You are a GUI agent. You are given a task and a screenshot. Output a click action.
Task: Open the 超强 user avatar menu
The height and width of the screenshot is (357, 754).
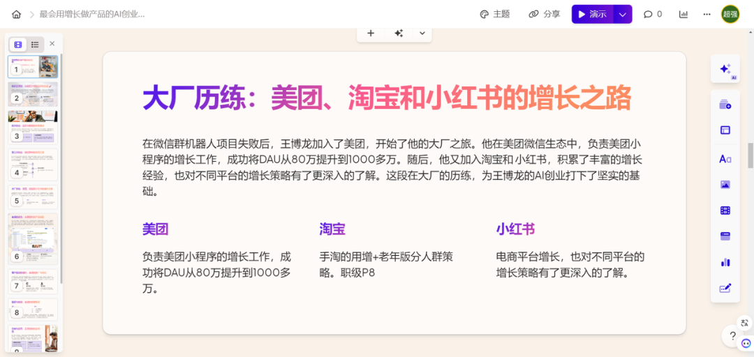730,14
